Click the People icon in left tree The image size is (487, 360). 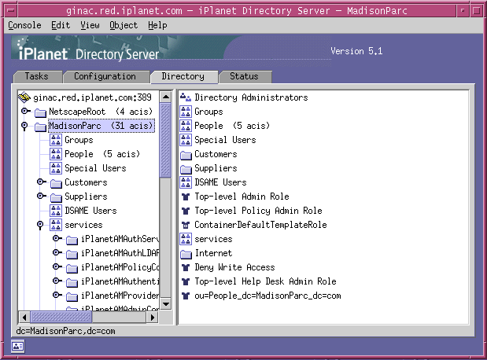coord(56,154)
